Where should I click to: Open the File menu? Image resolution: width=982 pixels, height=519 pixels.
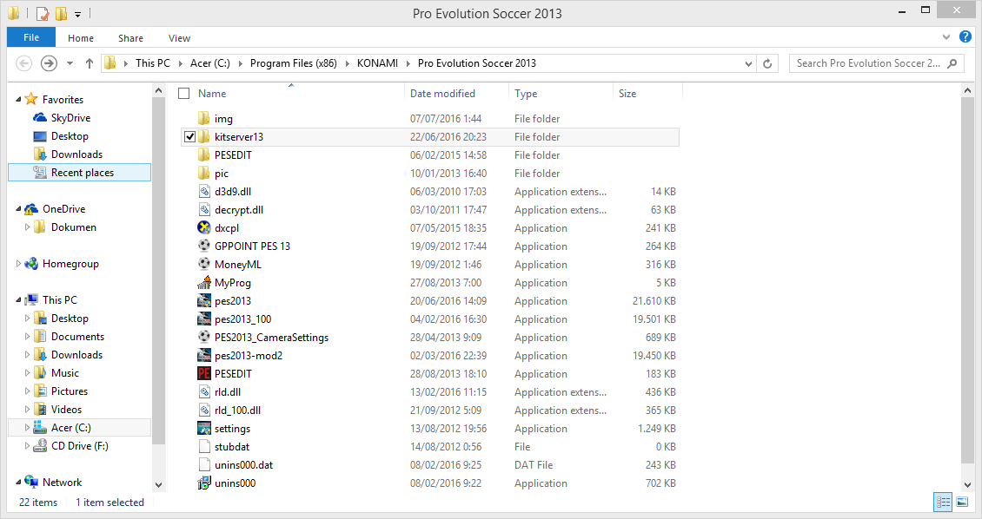pyautogui.click(x=31, y=38)
